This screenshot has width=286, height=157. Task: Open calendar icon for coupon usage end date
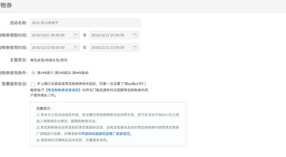pyautogui.click(x=135, y=48)
